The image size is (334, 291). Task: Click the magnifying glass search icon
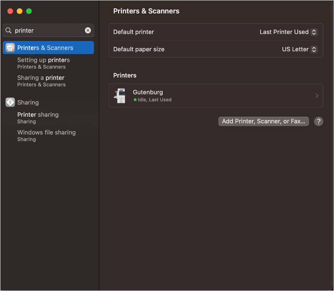(x=8, y=30)
